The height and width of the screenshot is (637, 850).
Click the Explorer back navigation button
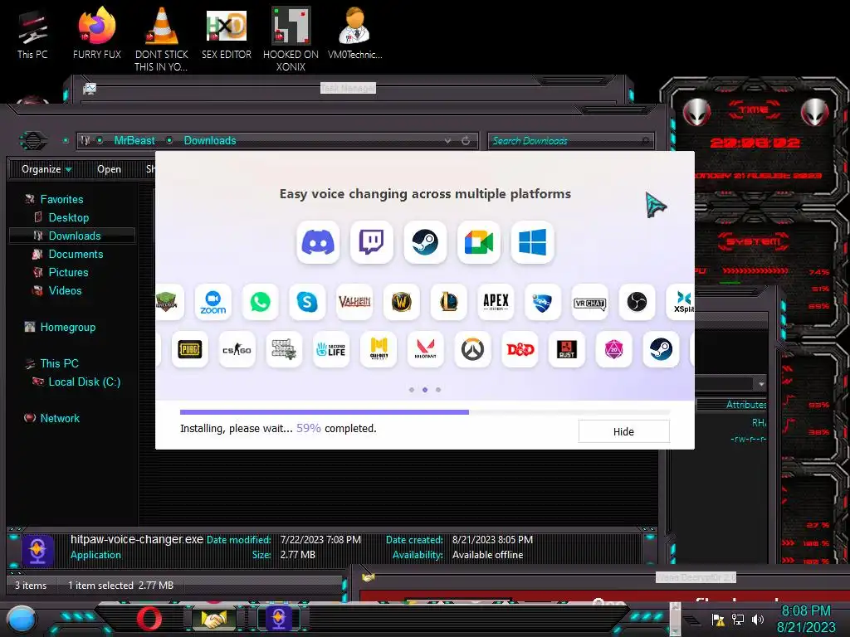(33, 141)
